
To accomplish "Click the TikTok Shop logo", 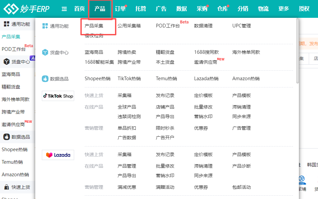I will click(58, 96).
